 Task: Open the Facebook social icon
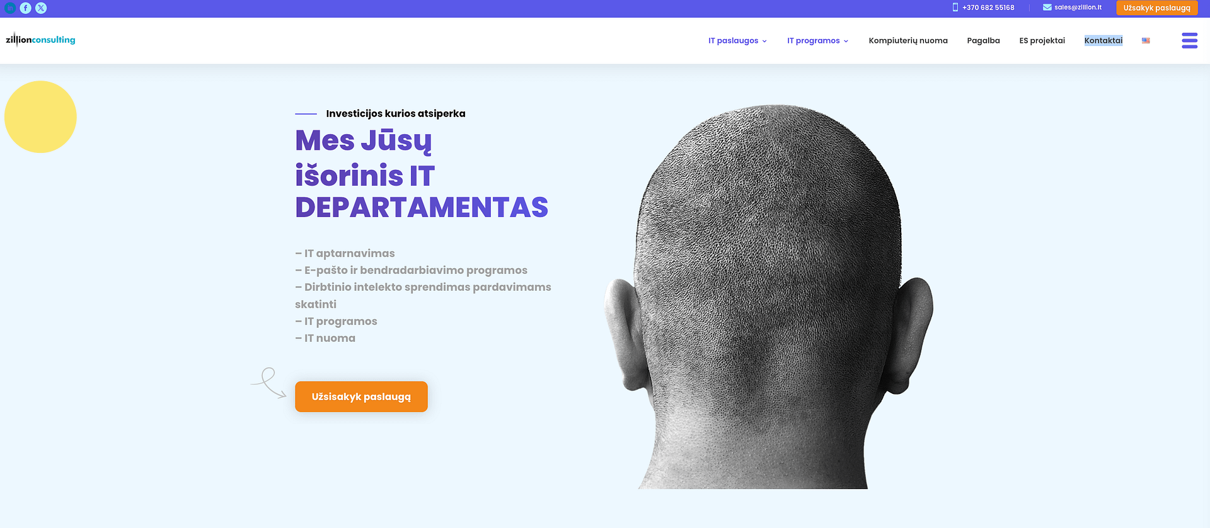coord(26,8)
